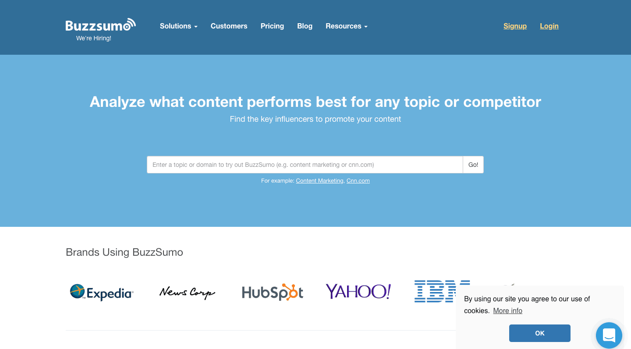Focus the topic or domain search field
The image size is (631, 349).
[x=305, y=165]
